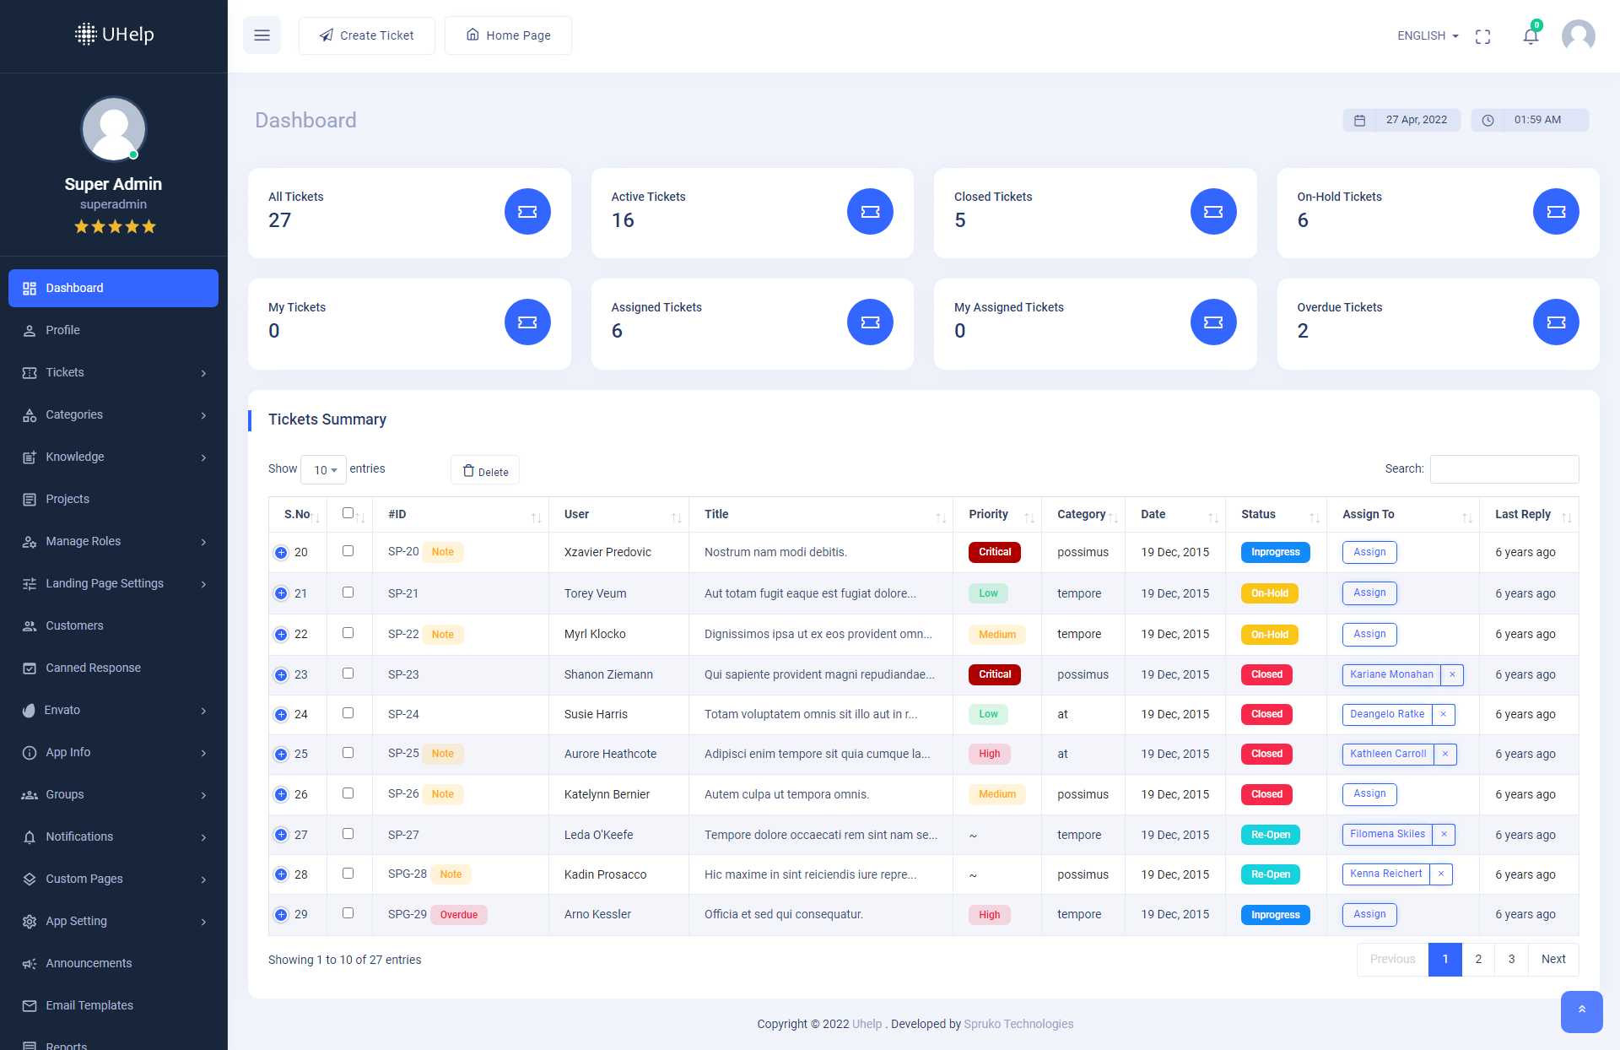
Task: Click the user avatar in top bar
Action: click(x=1578, y=35)
